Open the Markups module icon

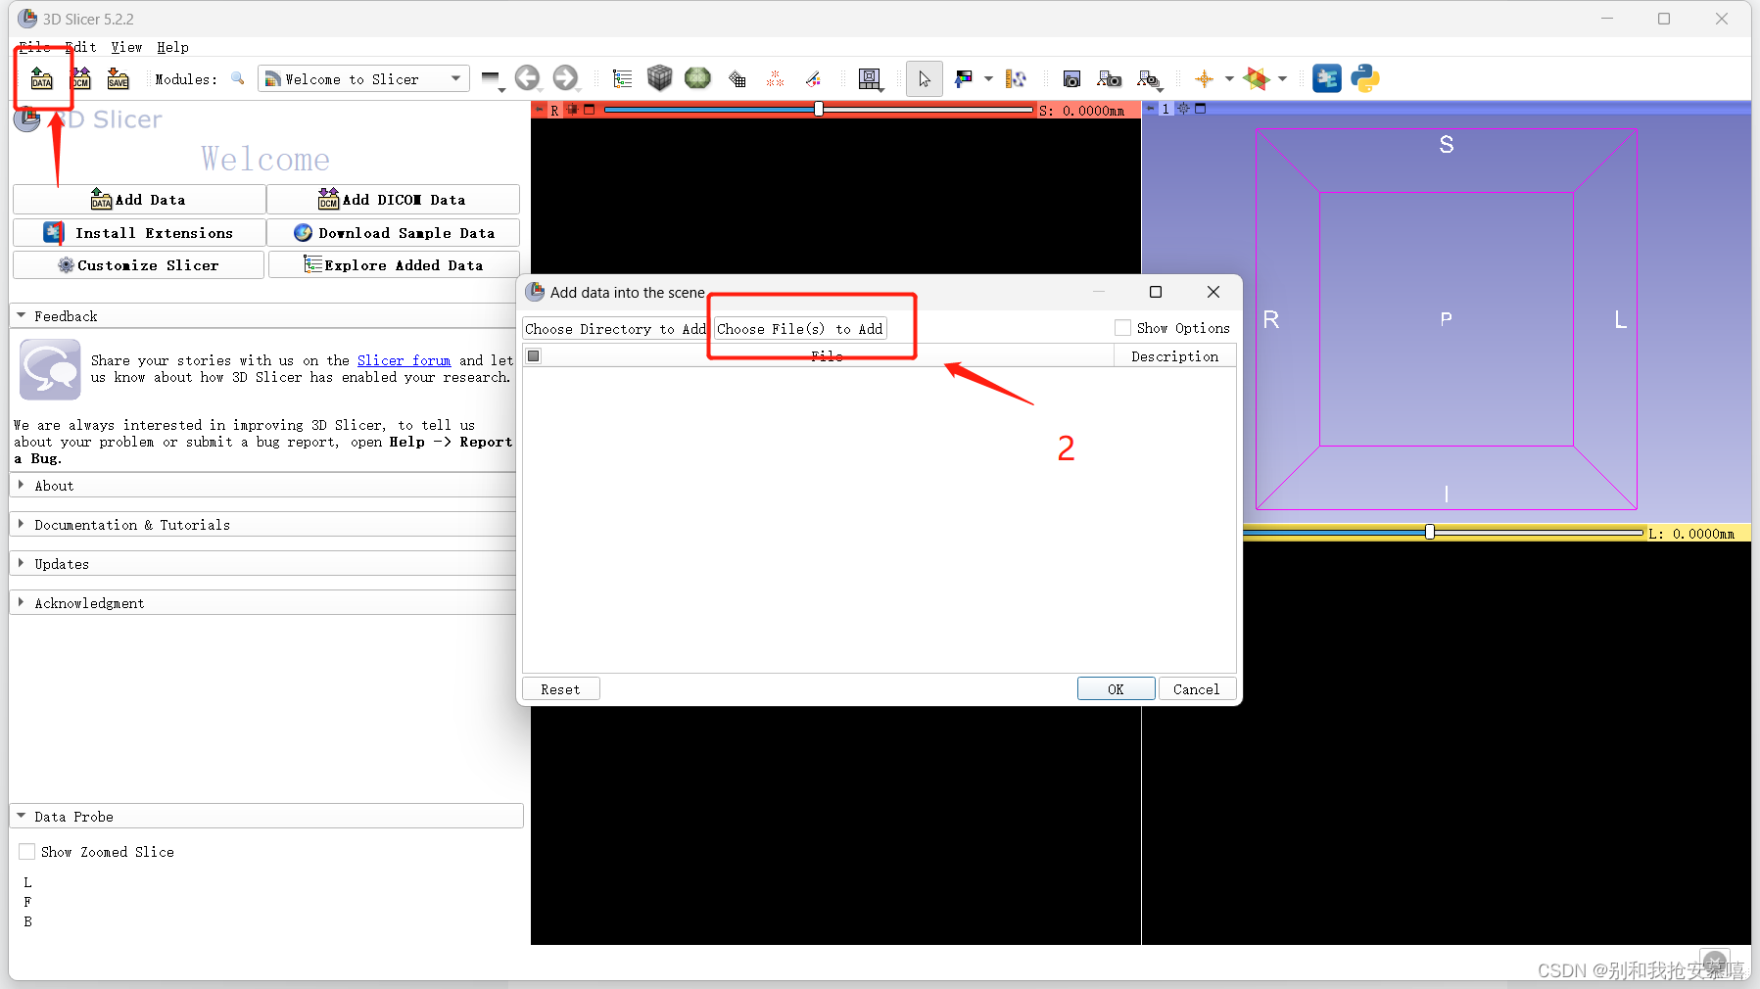775,79
